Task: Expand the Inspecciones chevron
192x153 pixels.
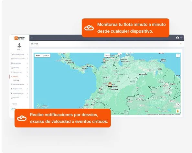Action: pos(27,89)
